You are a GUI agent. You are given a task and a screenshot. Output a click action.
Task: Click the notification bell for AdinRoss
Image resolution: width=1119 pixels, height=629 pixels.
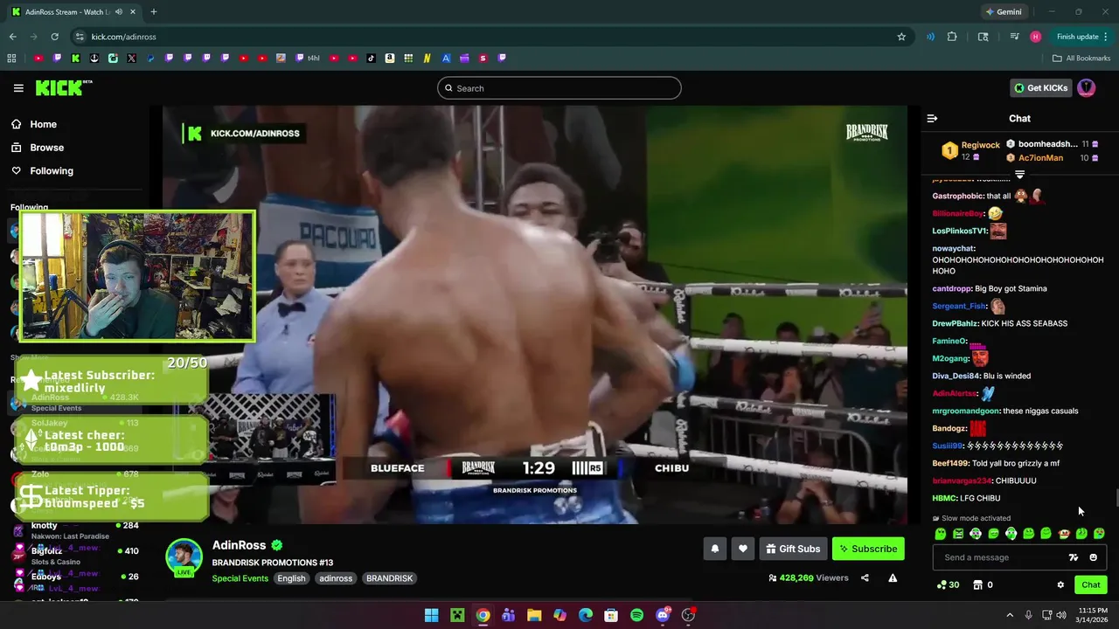click(x=714, y=549)
